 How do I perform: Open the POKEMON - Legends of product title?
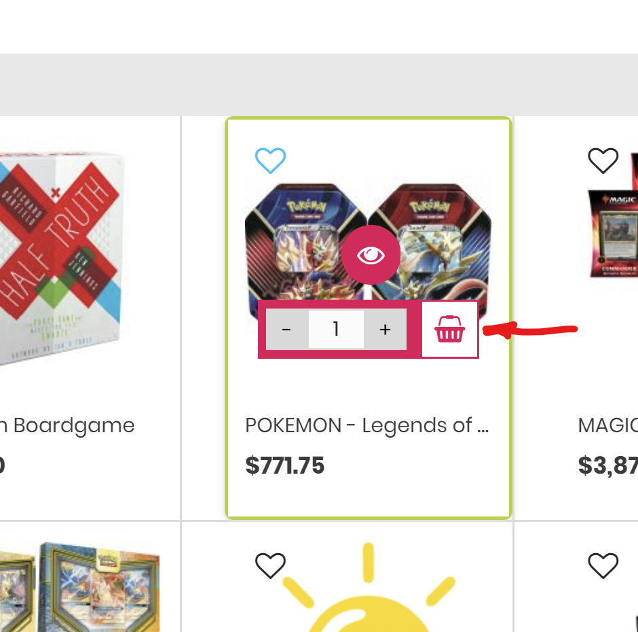click(367, 425)
